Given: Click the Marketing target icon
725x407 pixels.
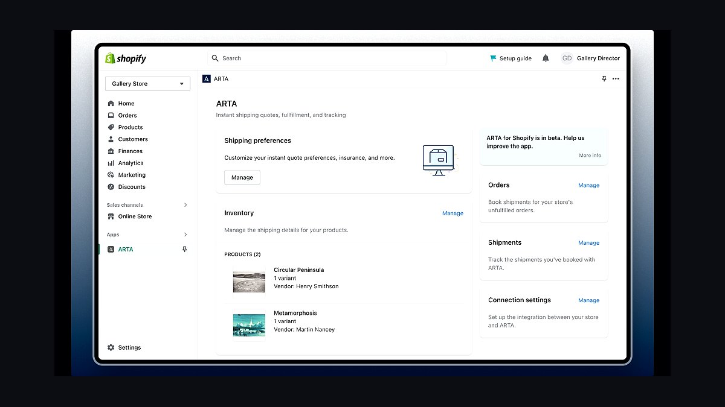Looking at the screenshot, I should click(x=111, y=175).
